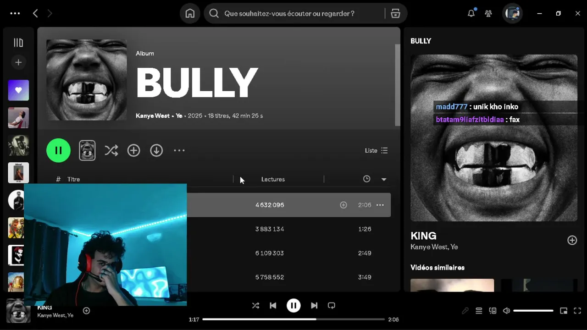The height and width of the screenshot is (330, 587).
Task: Open the album preview thumbnail button
Action: [87, 150]
